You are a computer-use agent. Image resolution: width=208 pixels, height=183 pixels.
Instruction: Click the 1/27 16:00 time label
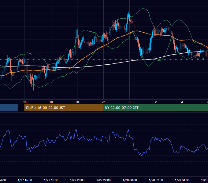pyautogui.click(x=25, y=180)
